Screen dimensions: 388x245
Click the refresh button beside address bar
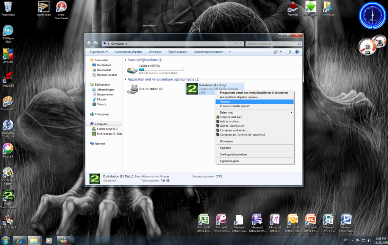coord(241,44)
